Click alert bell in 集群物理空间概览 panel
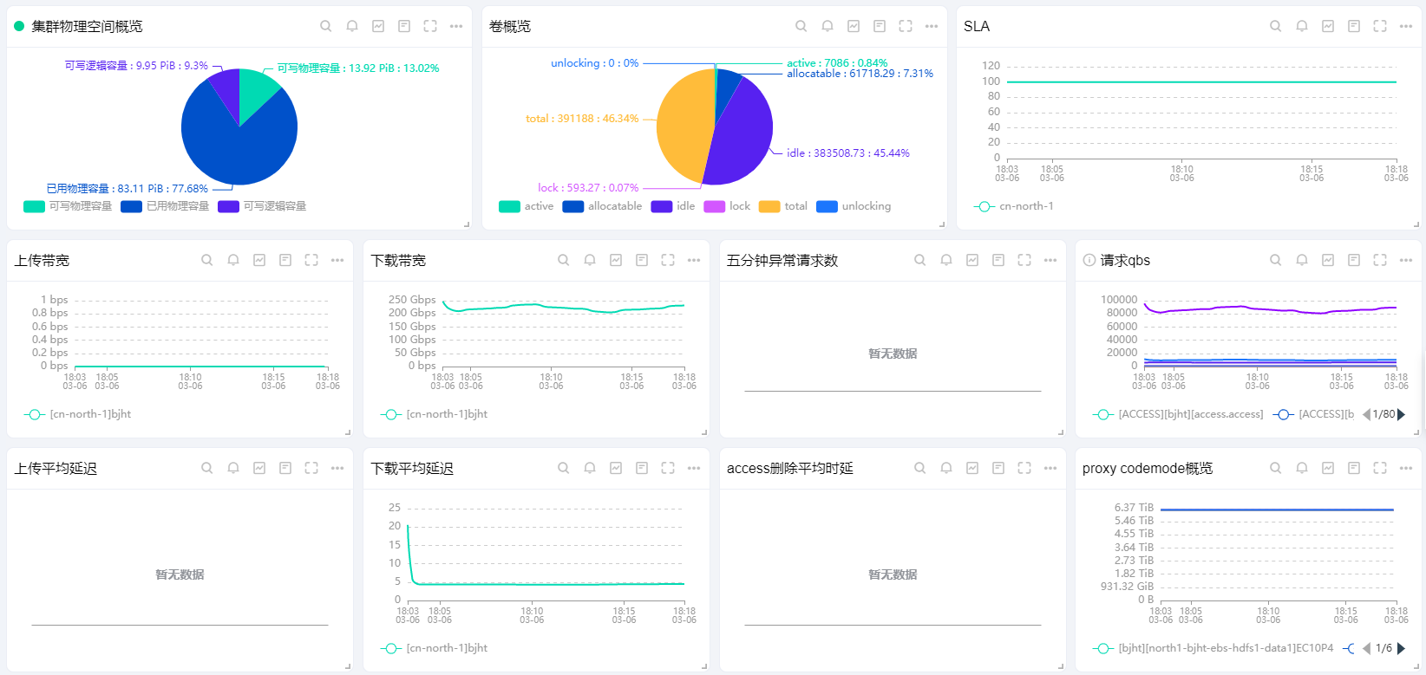 pyautogui.click(x=352, y=26)
